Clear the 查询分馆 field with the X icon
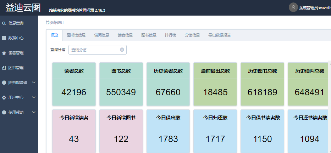Image resolution: width=331 pixels, height=153 pixels. pyautogui.click(x=122, y=50)
